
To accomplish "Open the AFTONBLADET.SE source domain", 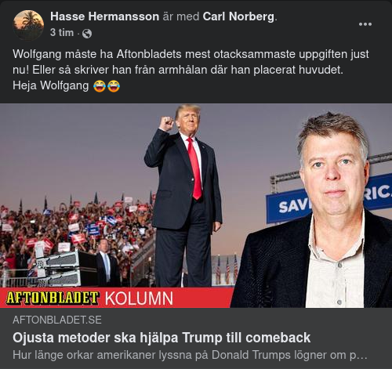I will tap(57, 320).
